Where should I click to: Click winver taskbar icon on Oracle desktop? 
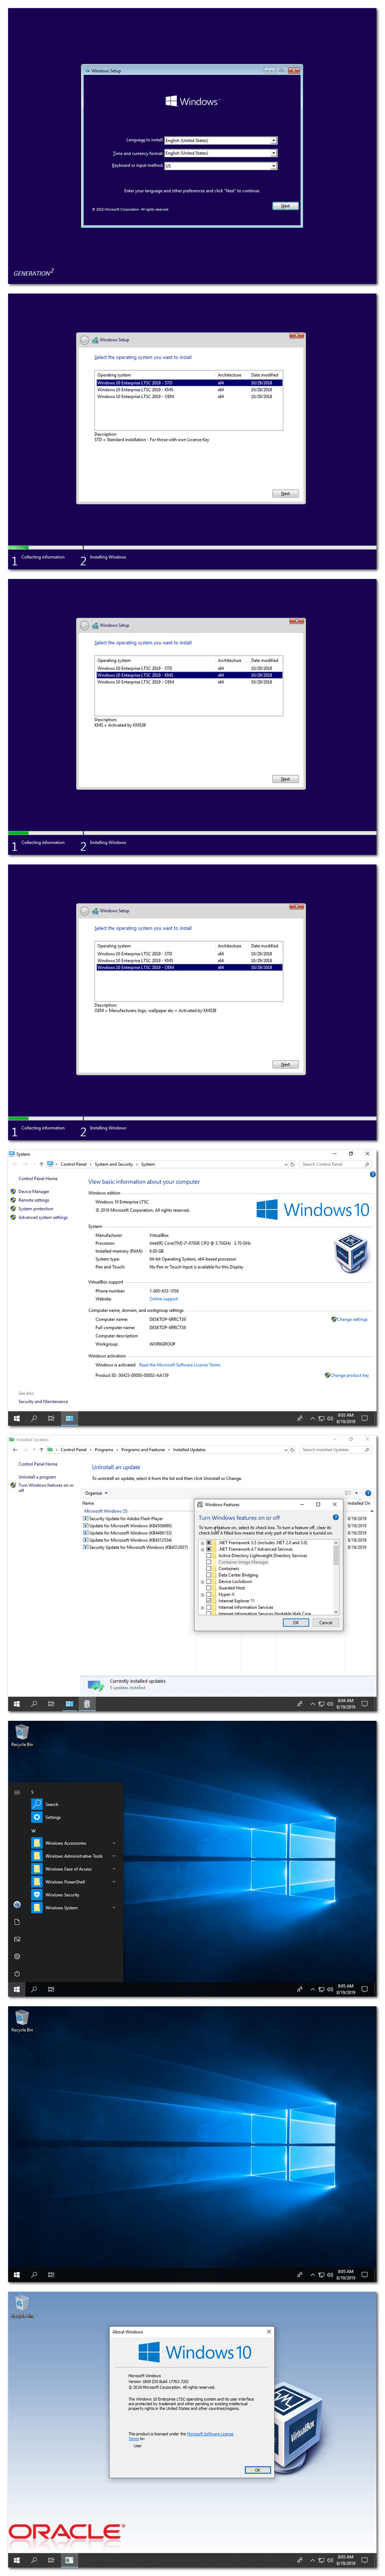pos(69,2560)
